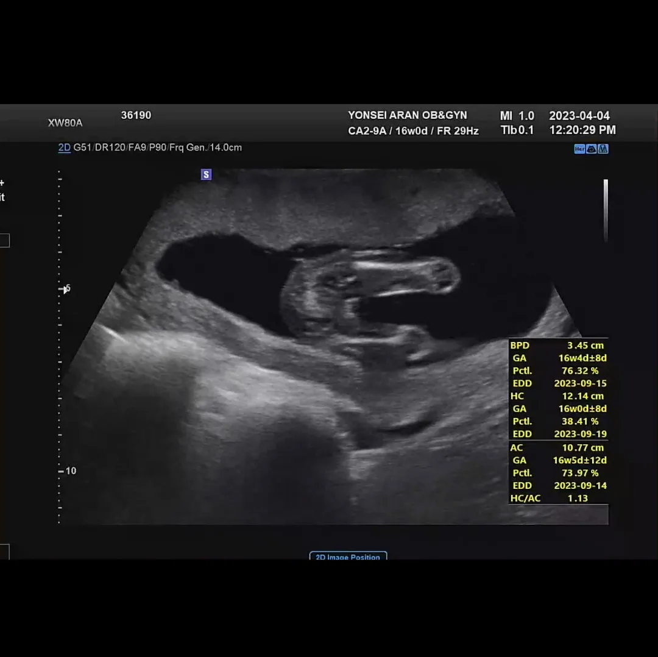Click the 76.32 % percentile value
Screen dimensions: 658x657
coord(580,371)
